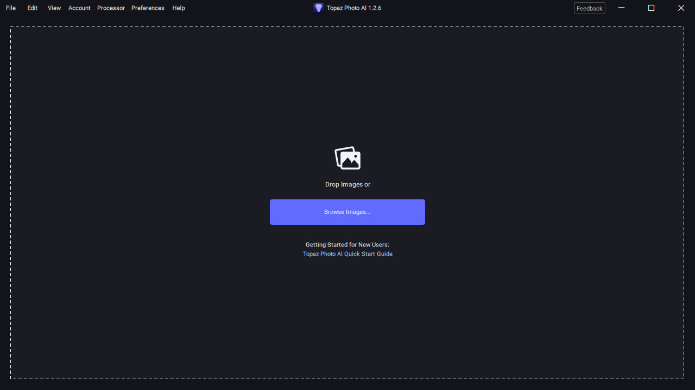Open the Topaz Photo AI Quick Start Guide
Screen dimensions: 695x390
point(347,253)
